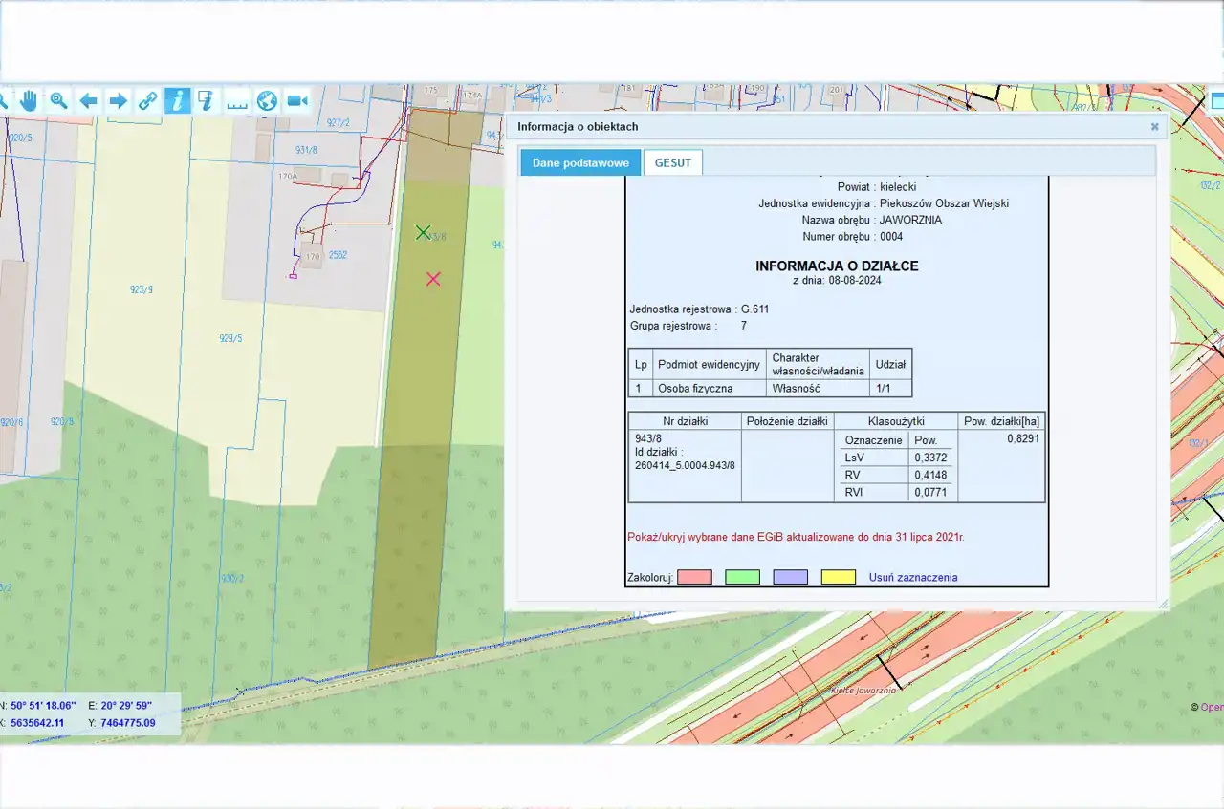Pick the green highlight color swatch

click(x=742, y=577)
